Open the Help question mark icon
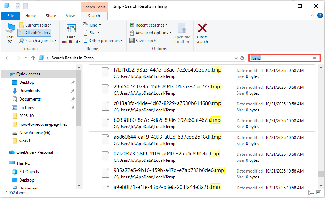The image size is (325, 198). tap(320, 15)
